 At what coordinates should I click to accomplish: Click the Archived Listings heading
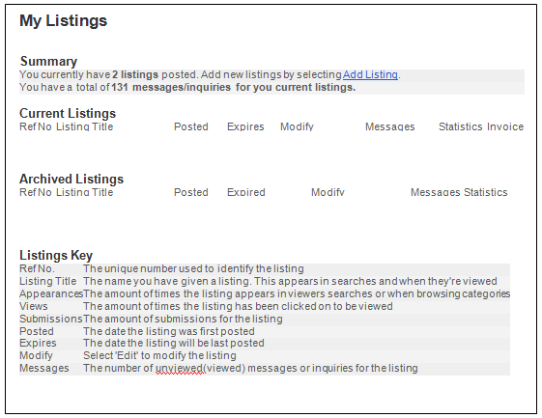point(71,179)
